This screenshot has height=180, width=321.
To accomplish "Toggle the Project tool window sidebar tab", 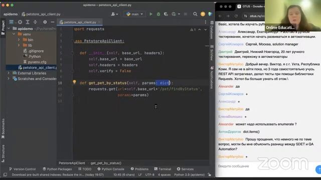I will click(x=3, y=27).
